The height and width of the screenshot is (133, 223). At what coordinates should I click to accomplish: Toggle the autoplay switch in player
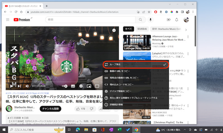click(65, 86)
